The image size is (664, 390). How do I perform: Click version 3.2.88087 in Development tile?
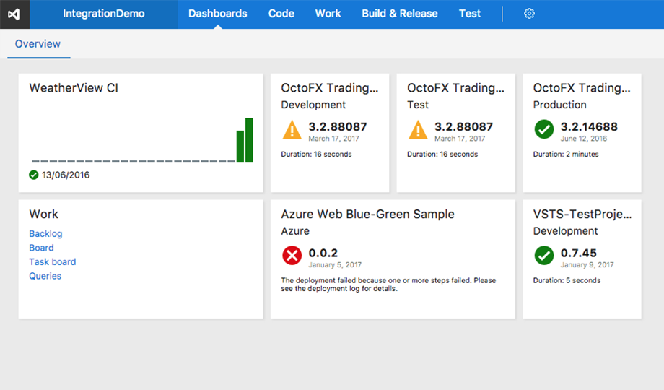pyautogui.click(x=338, y=127)
